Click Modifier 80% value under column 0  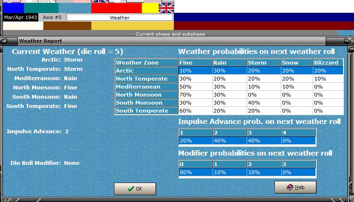(x=195, y=172)
